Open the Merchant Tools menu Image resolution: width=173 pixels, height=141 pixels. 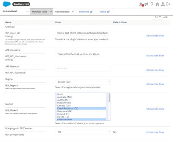[x=41, y=12]
